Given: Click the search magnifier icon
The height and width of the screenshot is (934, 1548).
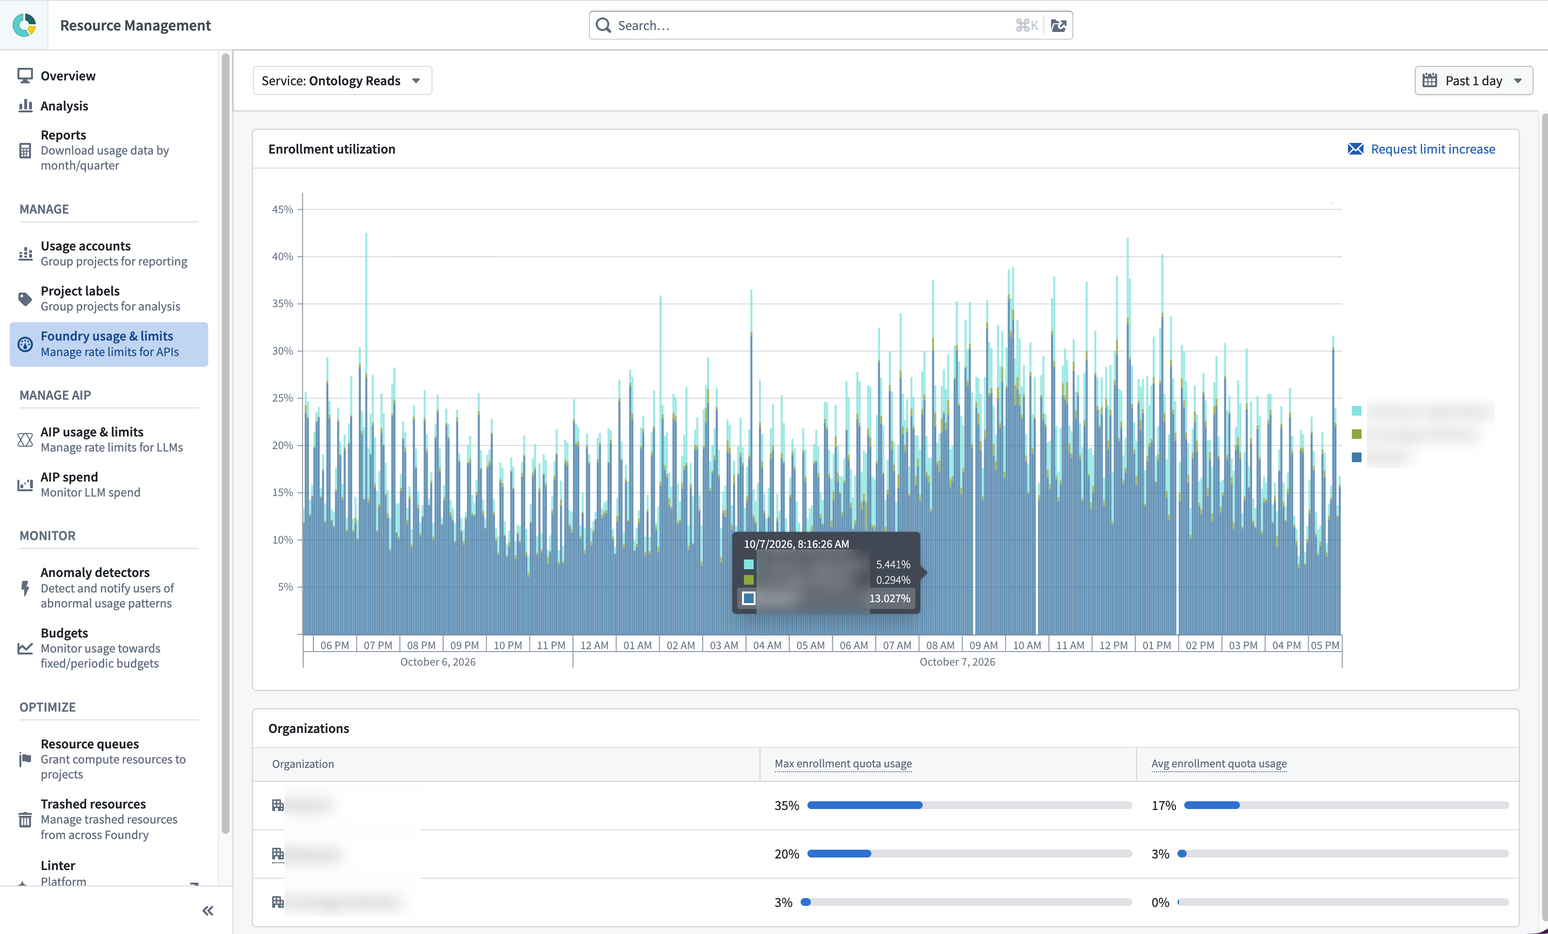Looking at the screenshot, I should coord(603,25).
